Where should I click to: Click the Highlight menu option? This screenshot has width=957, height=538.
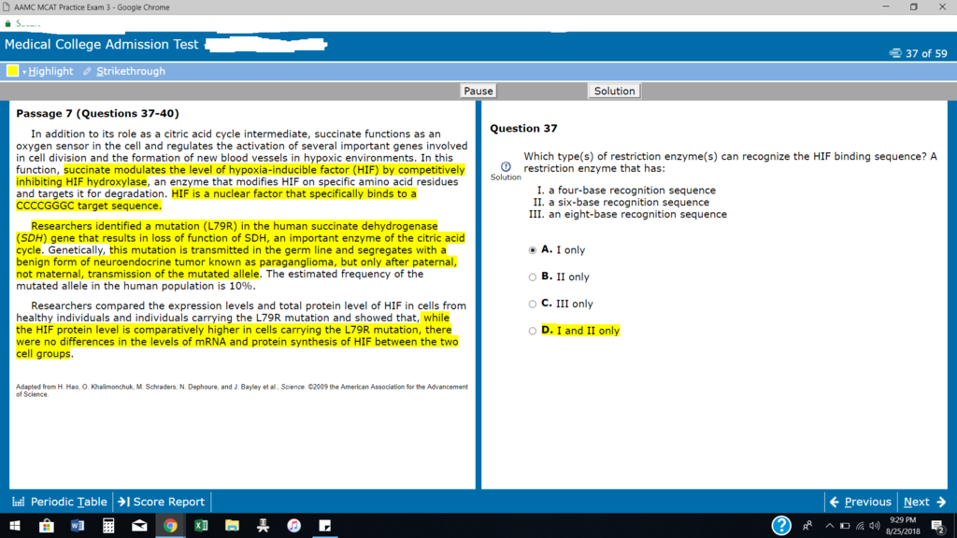[x=50, y=71]
